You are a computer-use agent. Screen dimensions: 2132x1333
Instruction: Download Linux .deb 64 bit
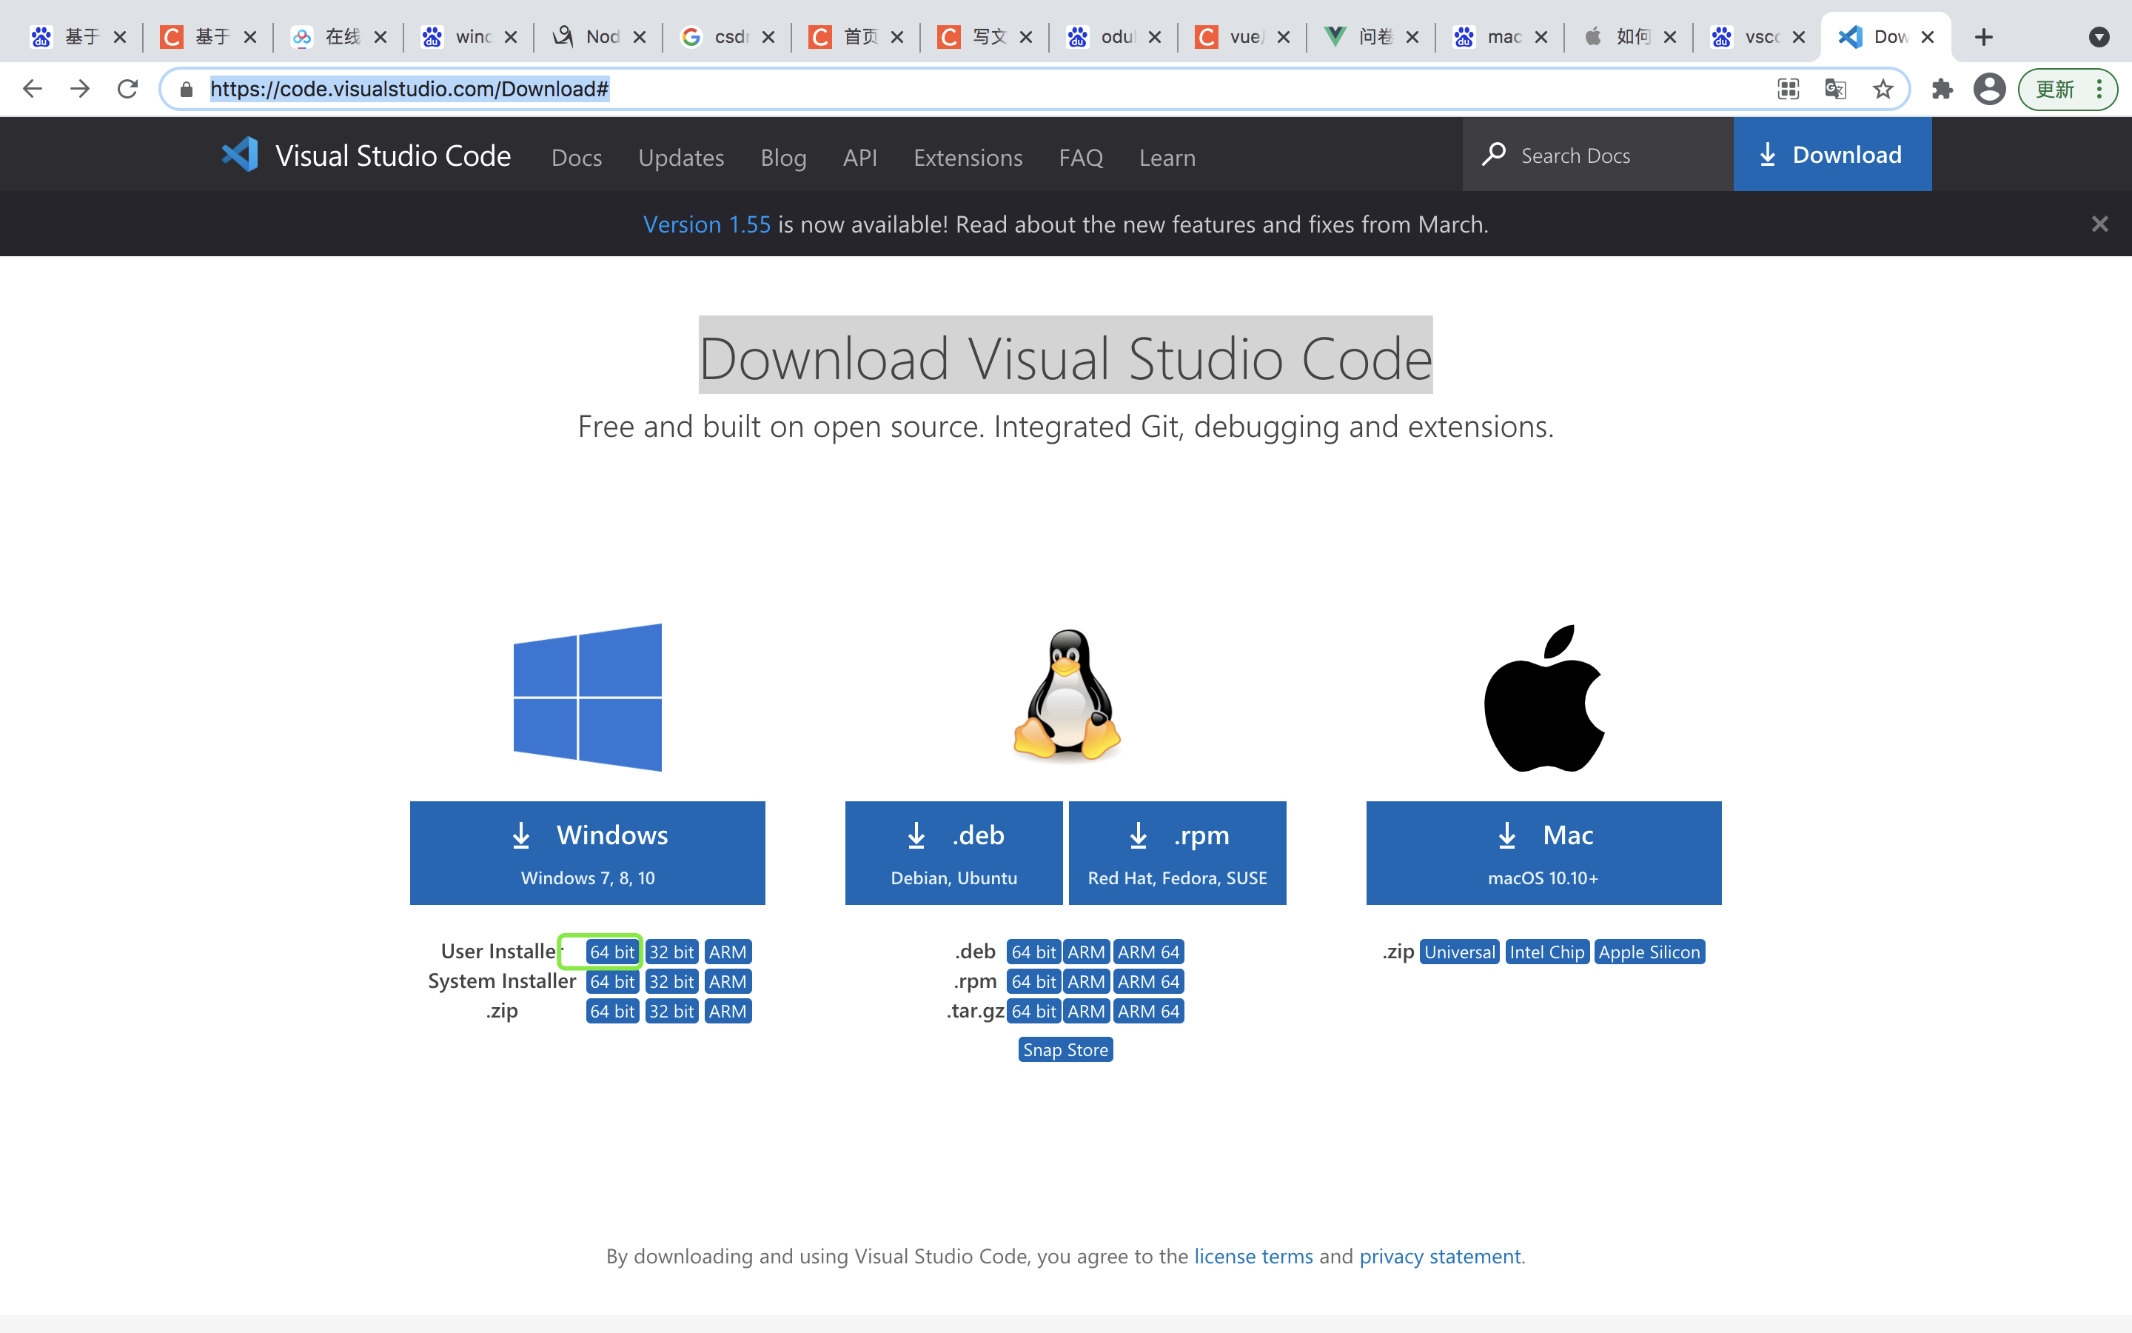tap(1033, 952)
